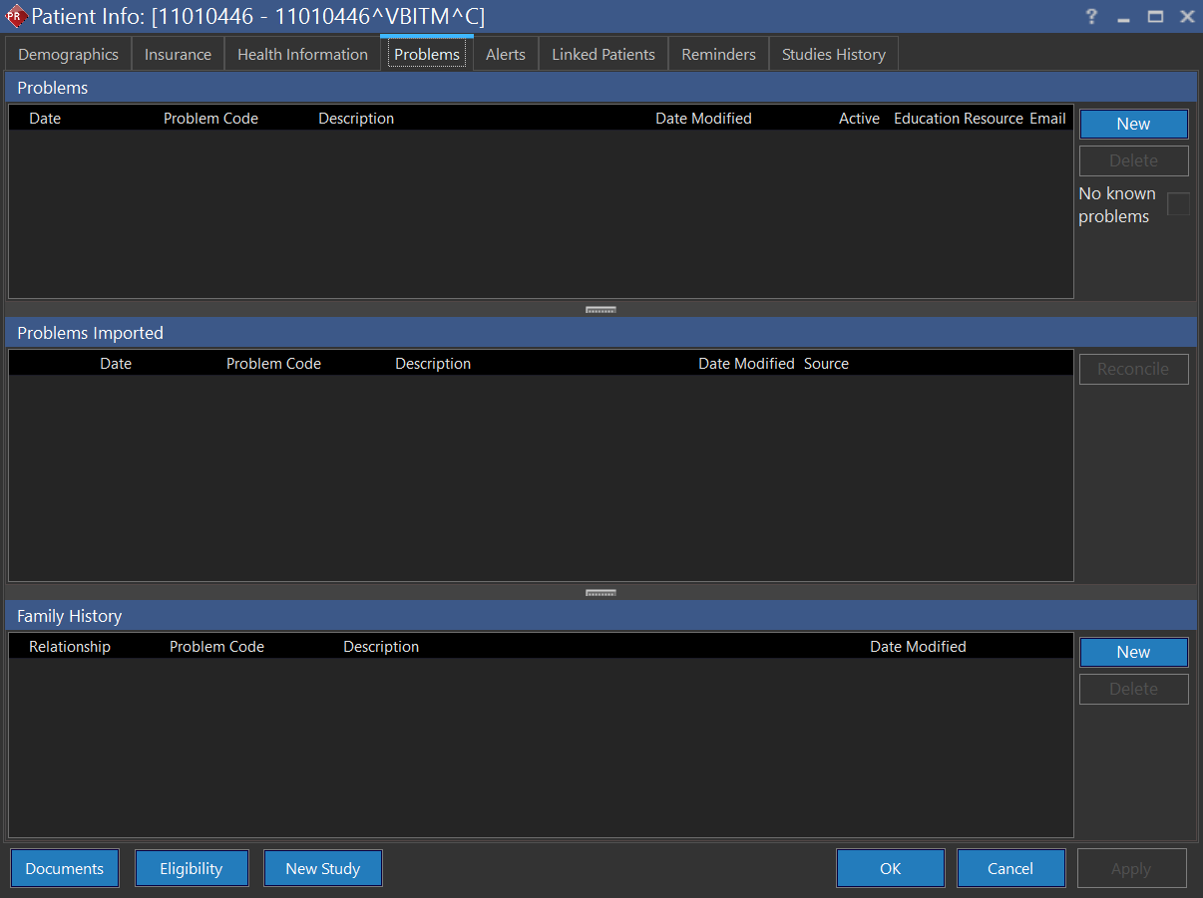The width and height of the screenshot is (1203, 898).
Task: Click the splitter handle below the Problems list
Action: pyautogui.click(x=601, y=309)
